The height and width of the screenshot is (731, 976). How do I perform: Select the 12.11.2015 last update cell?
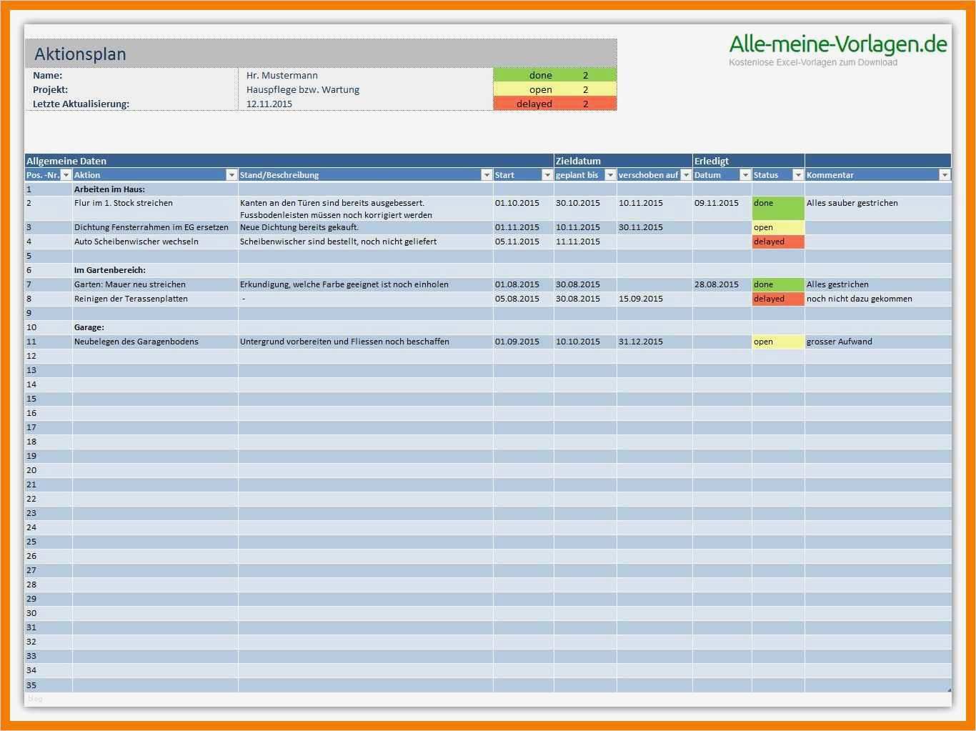coord(365,104)
